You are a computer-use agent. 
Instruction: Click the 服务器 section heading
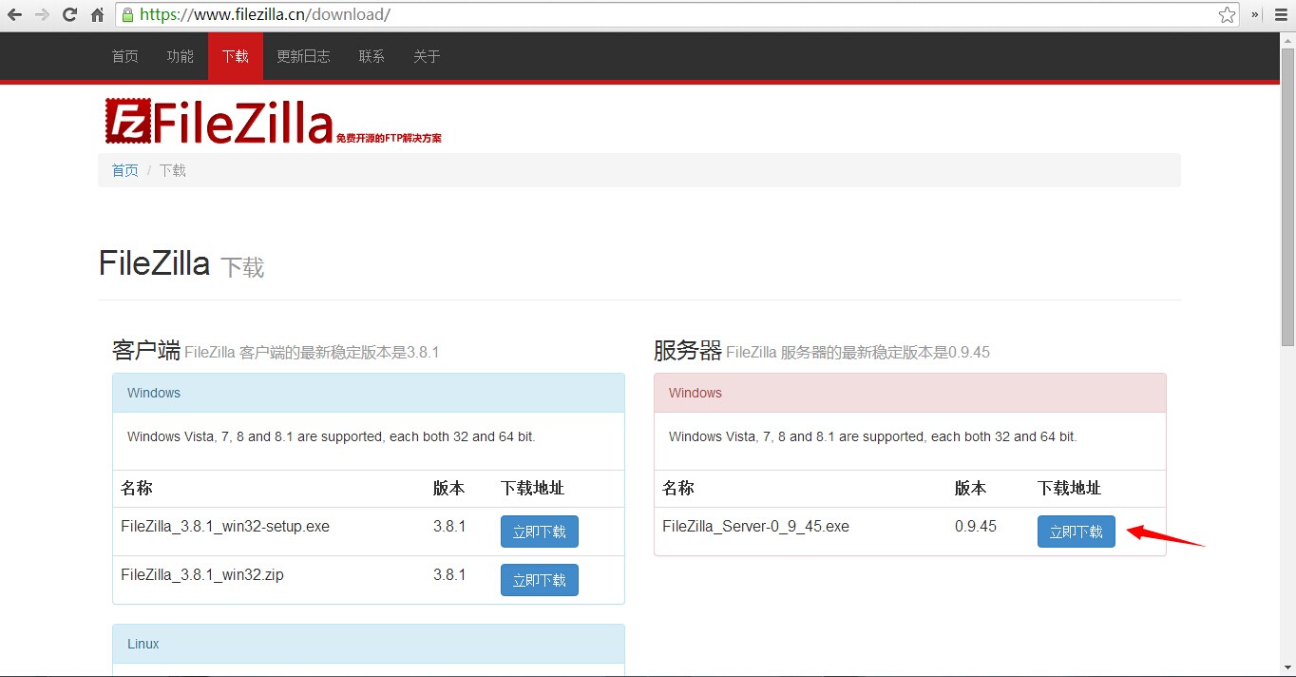pyautogui.click(x=688, y=350)
